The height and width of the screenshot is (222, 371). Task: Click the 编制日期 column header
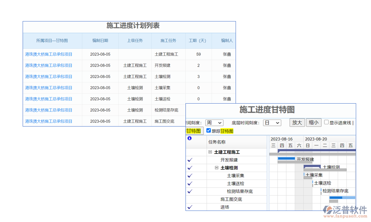(x=100, y=41)
